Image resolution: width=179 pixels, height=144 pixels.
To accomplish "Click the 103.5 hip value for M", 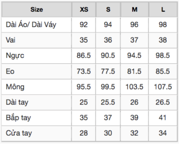I will [134, 87].
